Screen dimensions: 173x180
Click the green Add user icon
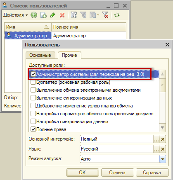coord(34,15)
